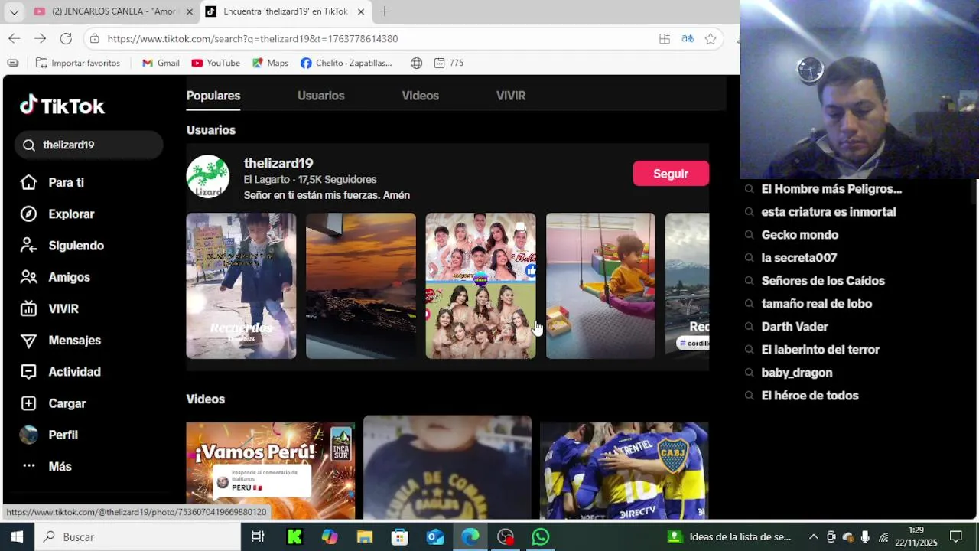Open the blurred child shirt video

coord(447,468)
